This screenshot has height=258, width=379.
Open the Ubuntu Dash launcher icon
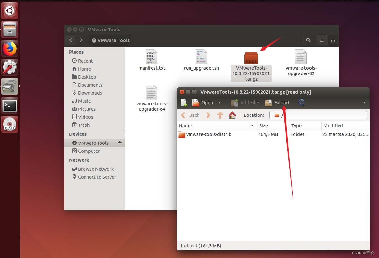[10, 11]
